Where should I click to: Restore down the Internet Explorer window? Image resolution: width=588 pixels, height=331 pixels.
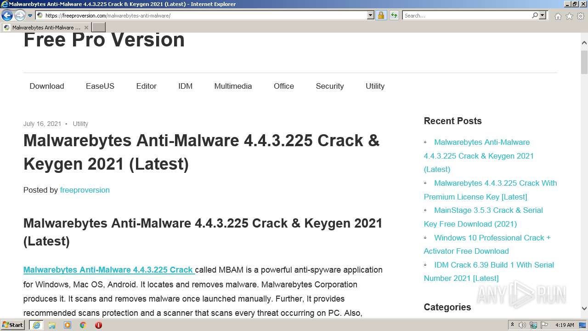point(574,4)
